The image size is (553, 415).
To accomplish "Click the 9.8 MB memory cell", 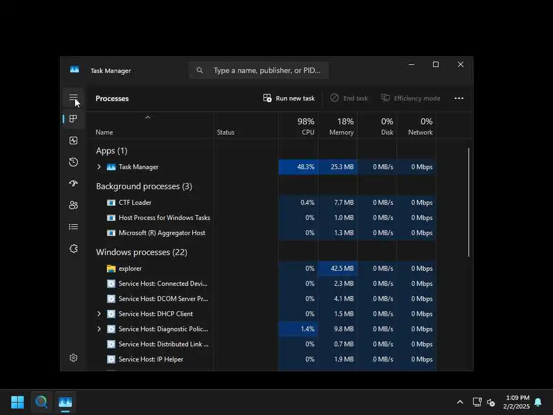I will tap(338, 329).
